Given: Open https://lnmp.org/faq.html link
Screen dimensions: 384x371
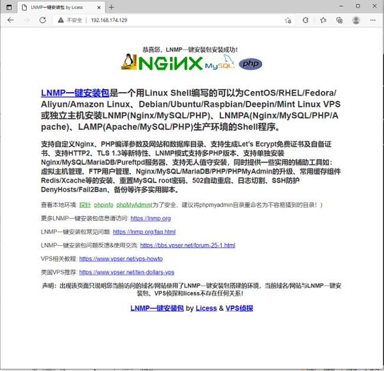Looking at the screenshot, I should pos(144,232).
